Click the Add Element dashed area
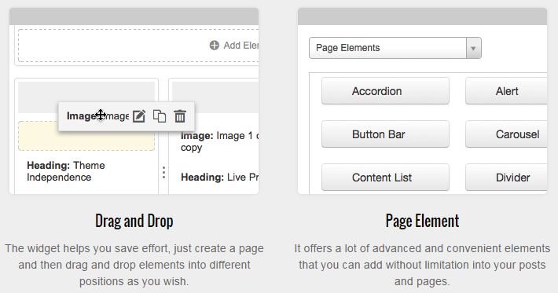Viewport: 558px width, 293px height. coord(138,46)
